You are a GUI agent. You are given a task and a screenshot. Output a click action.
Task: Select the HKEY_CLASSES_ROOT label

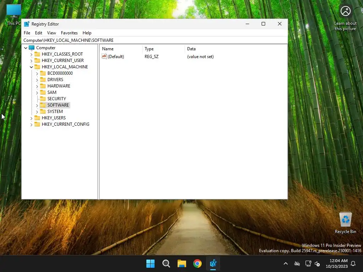point(62,54)
